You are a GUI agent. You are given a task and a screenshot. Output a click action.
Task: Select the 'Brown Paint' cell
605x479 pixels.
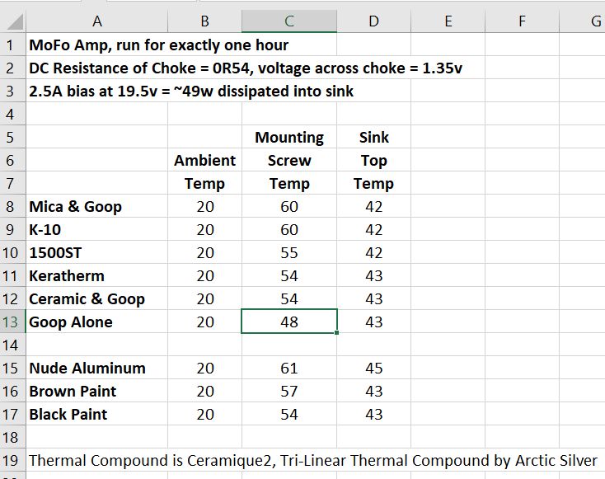point(96,392)
